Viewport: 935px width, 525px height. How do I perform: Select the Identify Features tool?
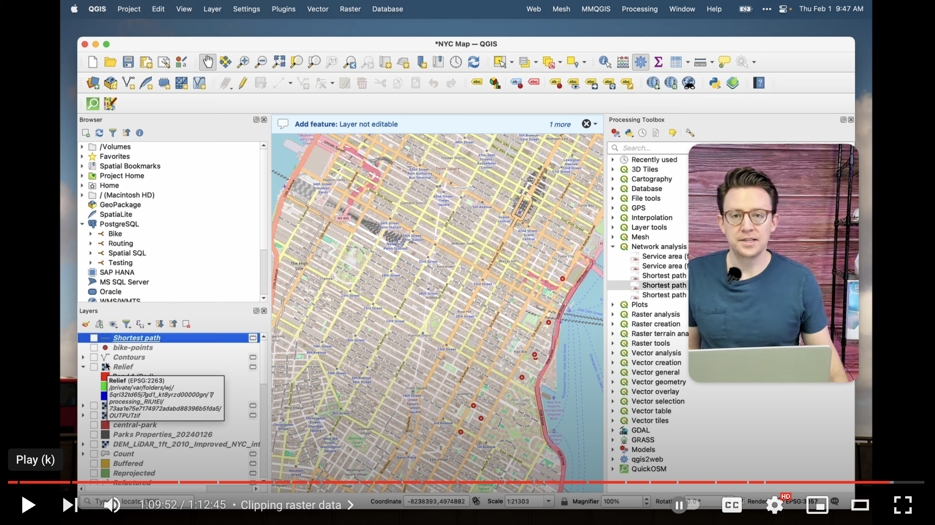(605, 62)
